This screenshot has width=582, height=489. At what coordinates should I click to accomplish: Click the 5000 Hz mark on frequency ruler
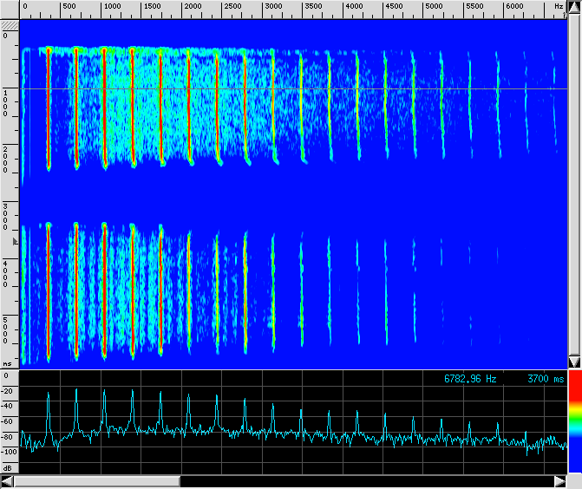pyautogui.click(x=435, y=6)
